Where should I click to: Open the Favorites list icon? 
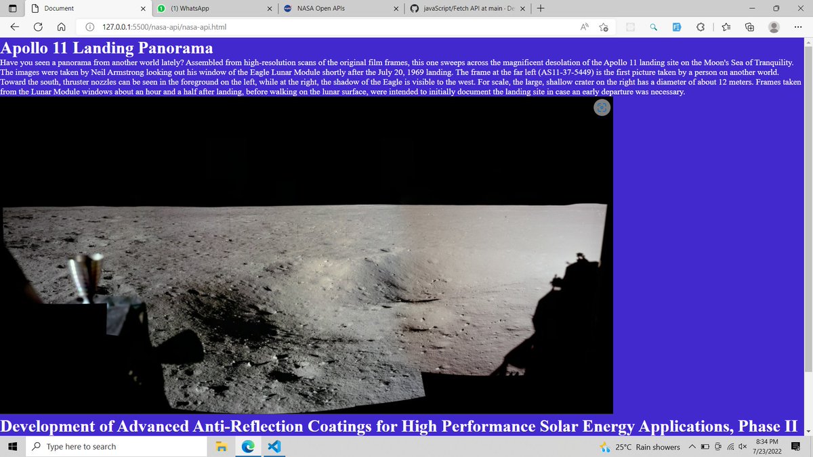(727, 27)
